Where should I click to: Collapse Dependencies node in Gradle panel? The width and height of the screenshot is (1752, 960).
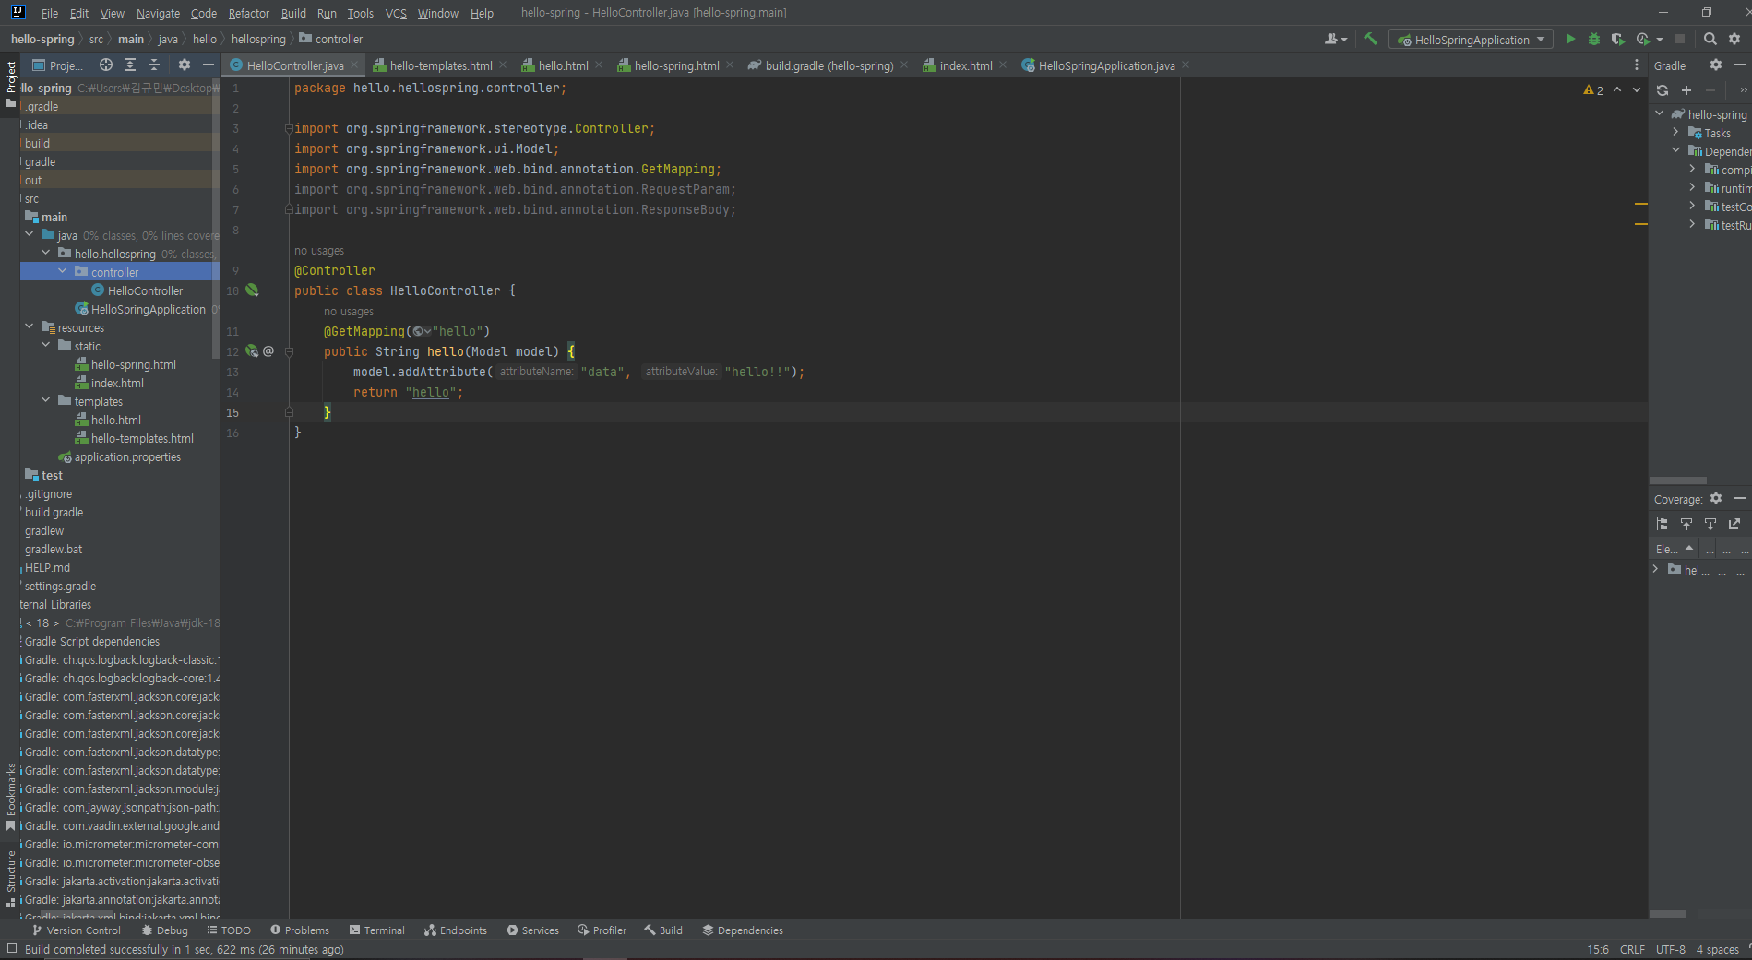tap(1676, 150)
